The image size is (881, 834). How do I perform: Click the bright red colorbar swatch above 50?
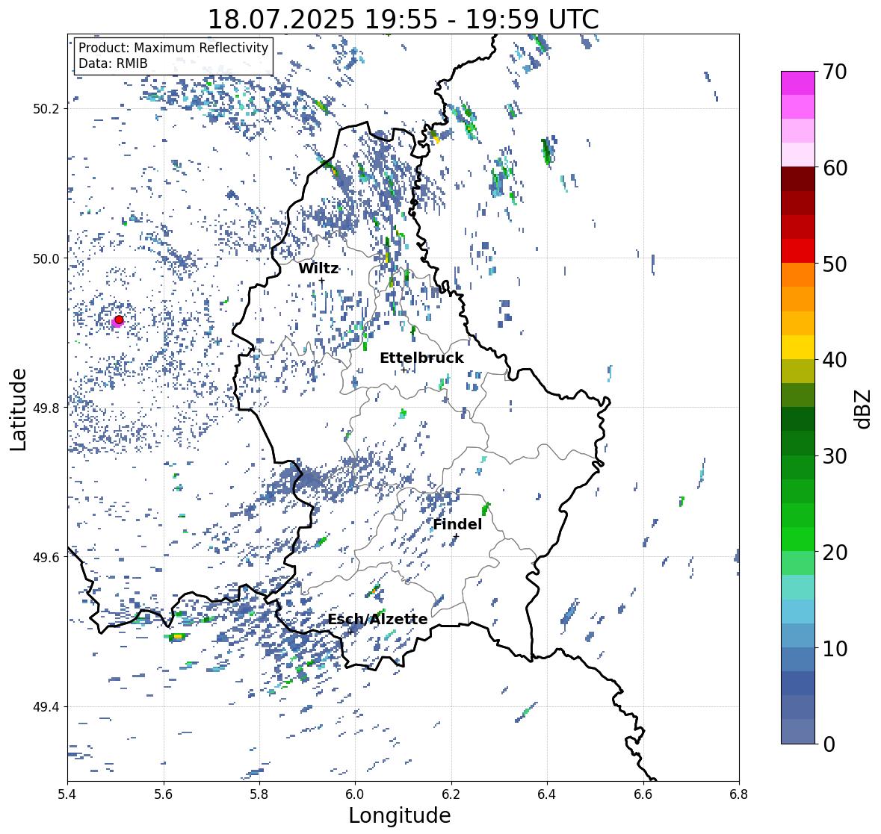798,251
